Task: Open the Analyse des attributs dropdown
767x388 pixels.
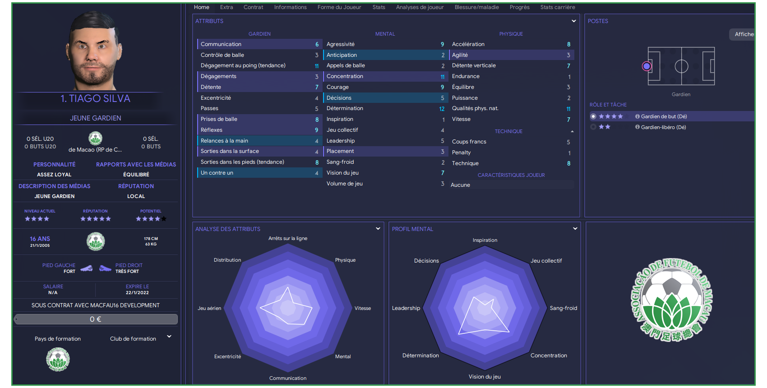Action: coord(378,229)
